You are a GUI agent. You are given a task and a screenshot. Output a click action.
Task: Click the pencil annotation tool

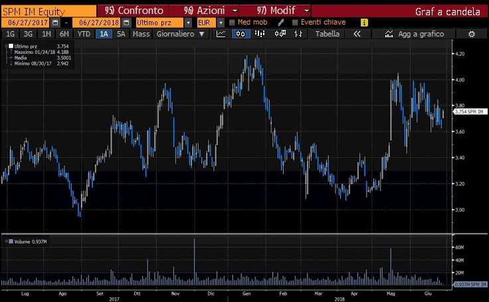(x=281, y=23)
